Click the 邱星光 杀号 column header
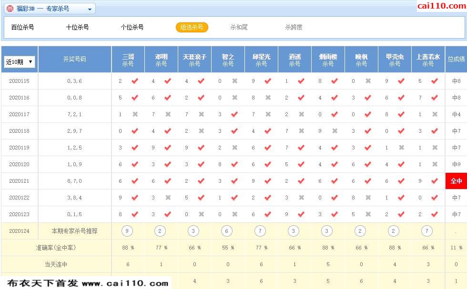467x289 pixels. pyautogui.click(x=261, y=60)
